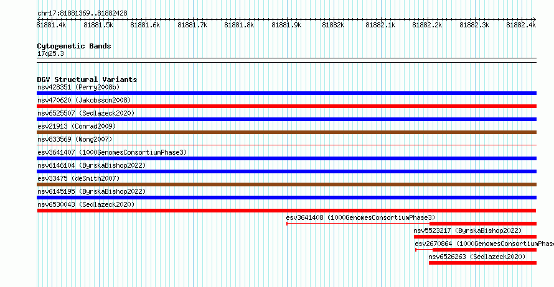
Task: Select the red bar under nsv470620
Action: tap(286, 106)
